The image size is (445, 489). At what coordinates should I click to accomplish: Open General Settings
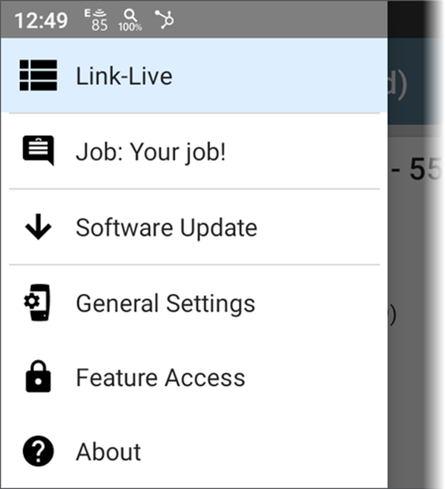pyautogui.click(x=194, y=303)
